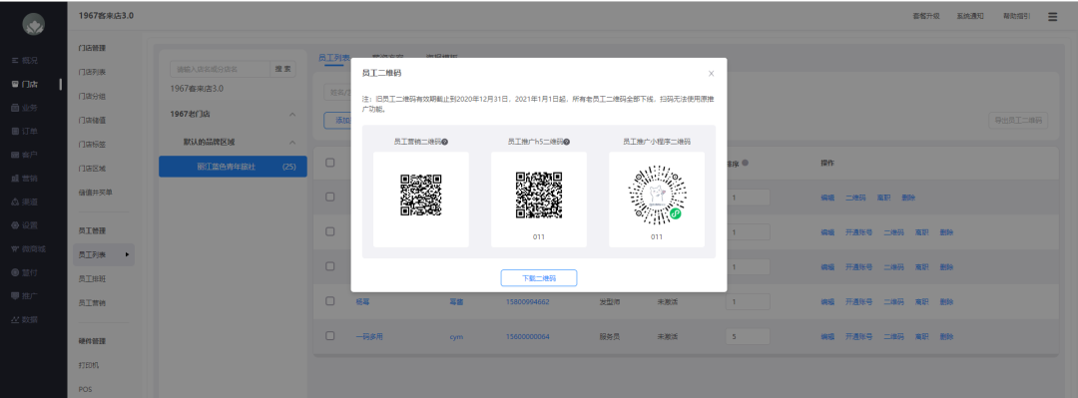Open the hamburger menu in the top bar
This screenshot has width=1078, height=398.
pyautogui.click(x=1053, y=17)
